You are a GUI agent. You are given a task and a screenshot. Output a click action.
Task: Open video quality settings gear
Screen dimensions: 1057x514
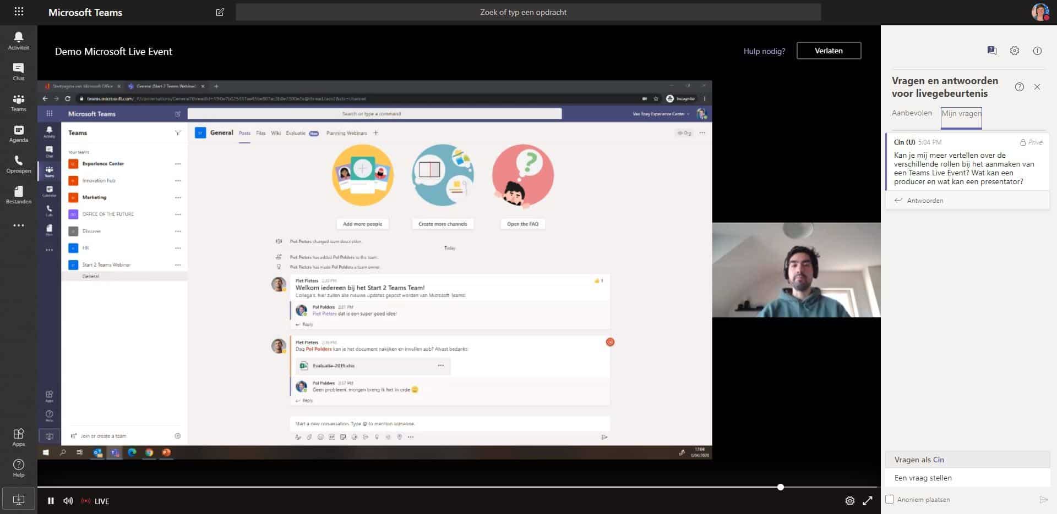pyautogui.click(x=850, y=501)
